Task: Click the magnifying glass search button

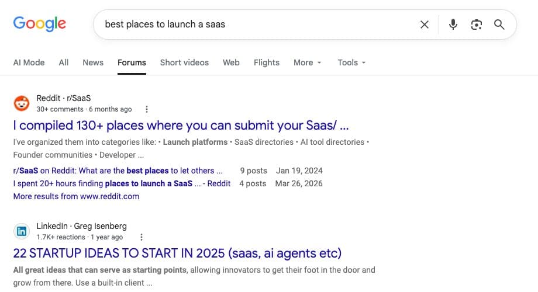Action: pyautogui.click(x=499, y=25)
